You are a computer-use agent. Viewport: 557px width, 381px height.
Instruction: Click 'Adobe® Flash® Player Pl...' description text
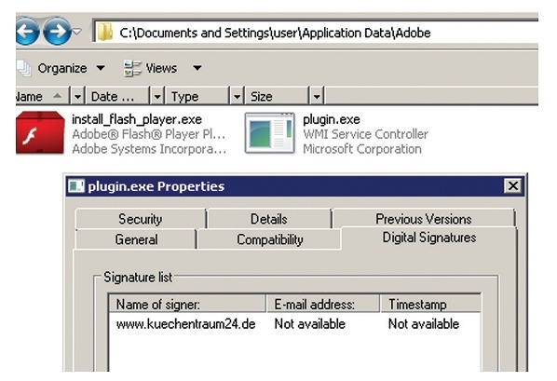(x=148, y=134)
